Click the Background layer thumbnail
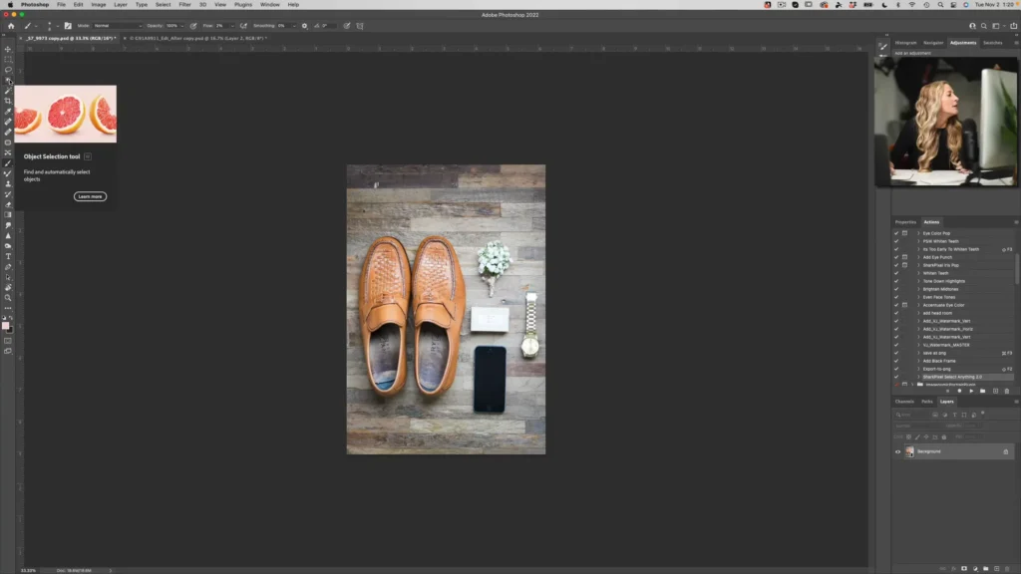Viewport: 1021px width, 574px height. coord(909,451)
